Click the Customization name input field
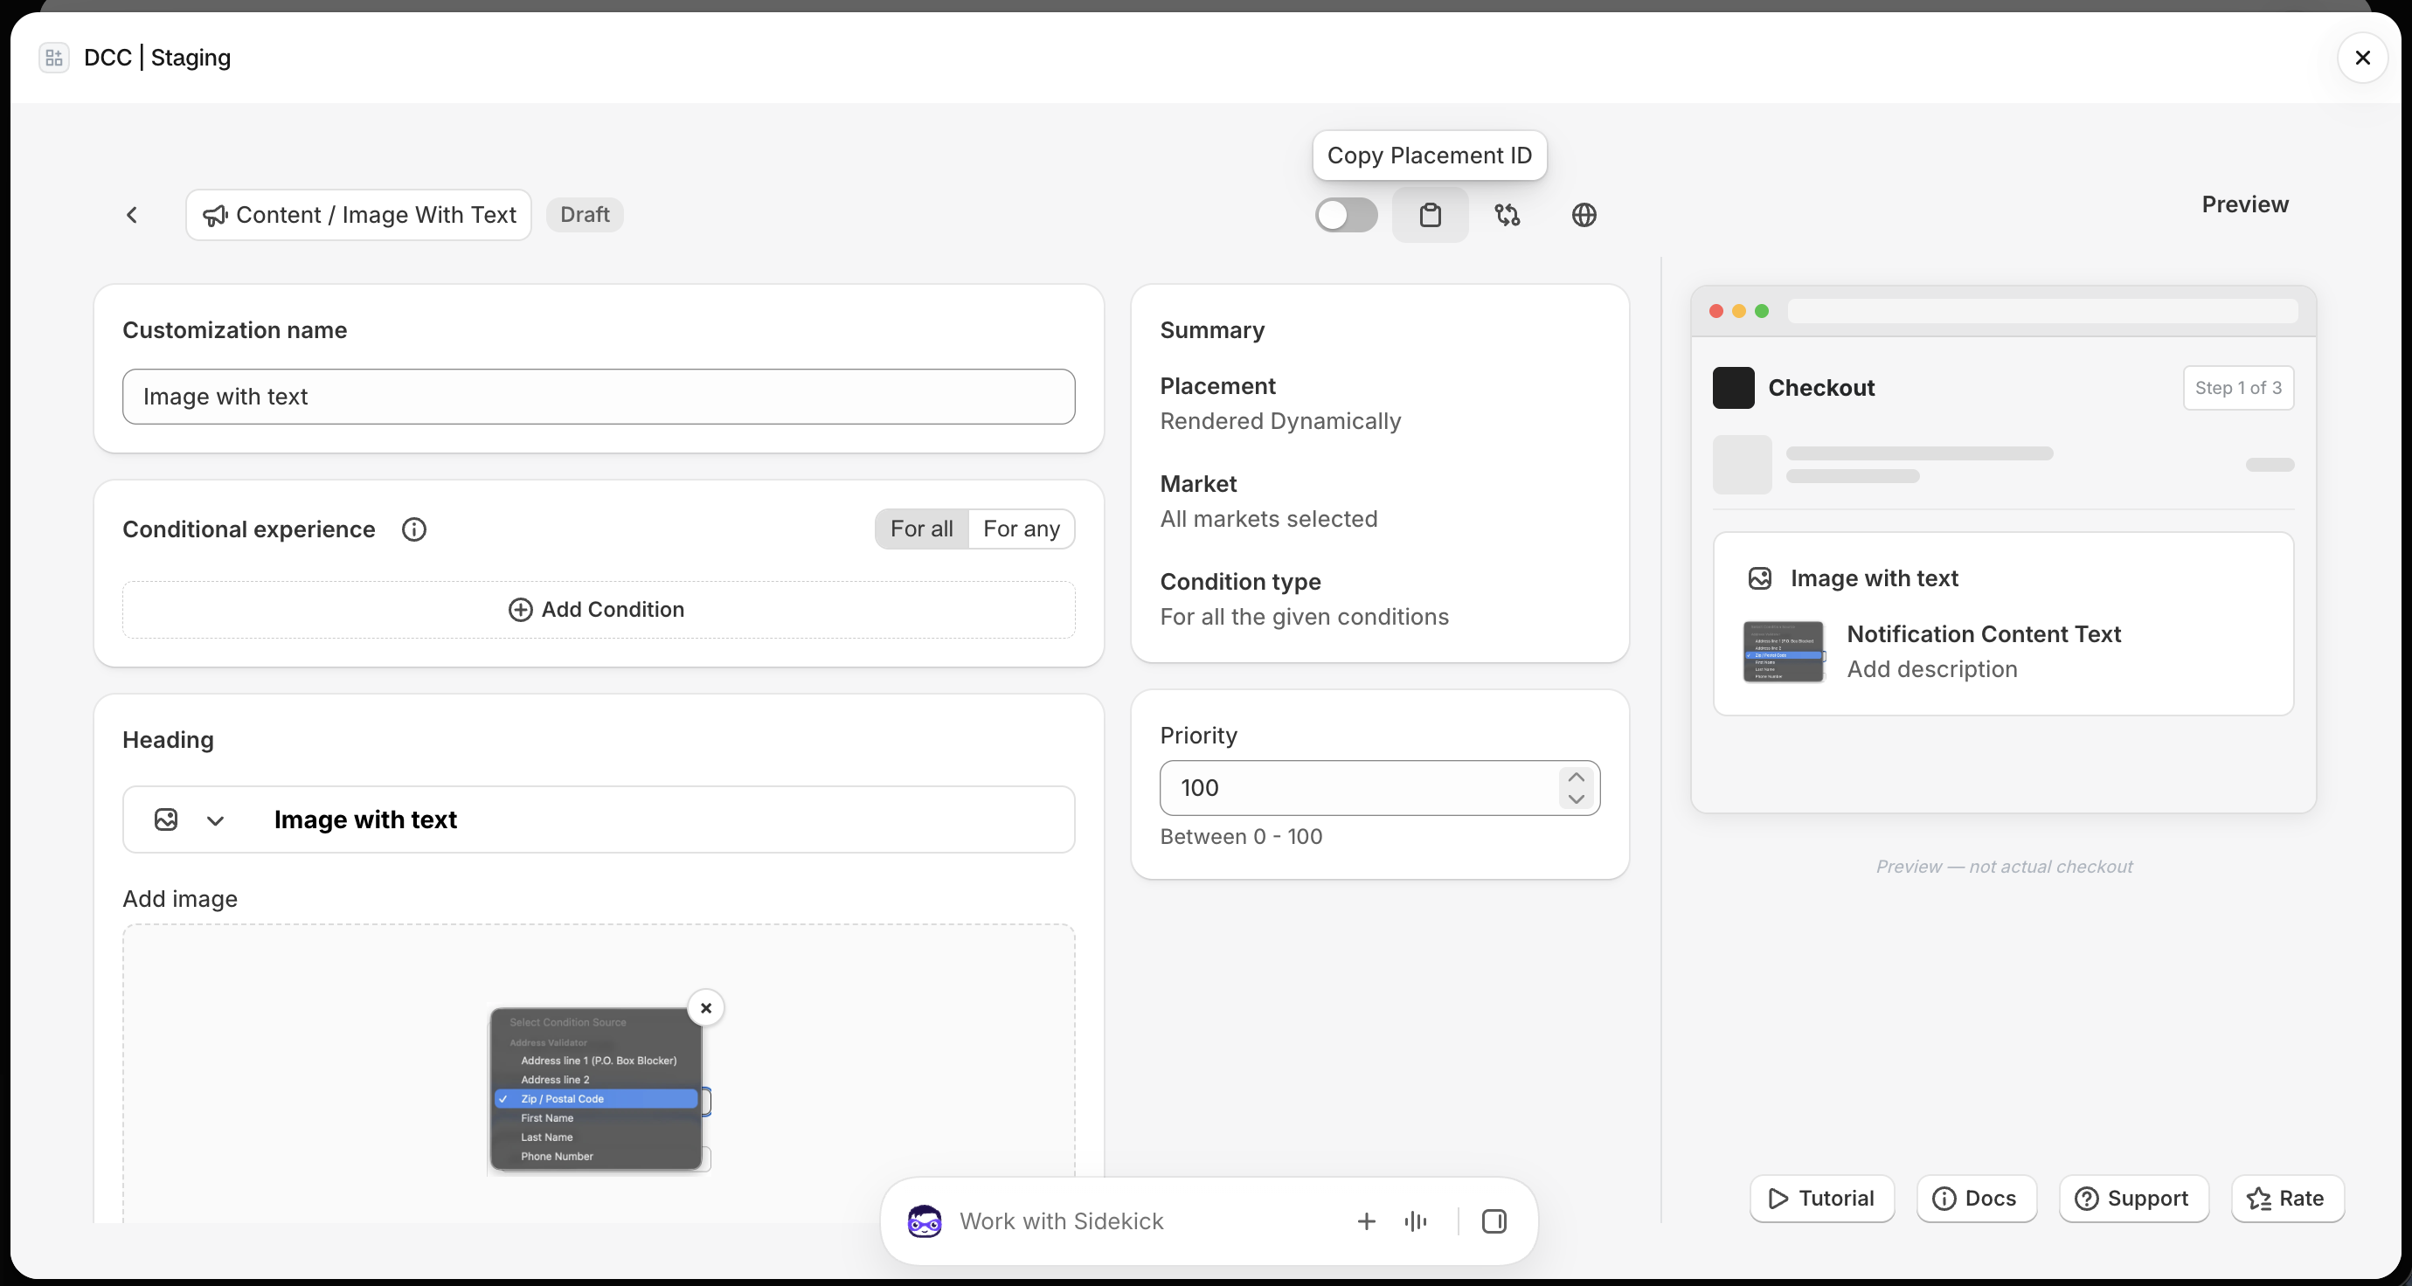The height and width of the screenshot is (1286, 2412). tap(599, 397)
